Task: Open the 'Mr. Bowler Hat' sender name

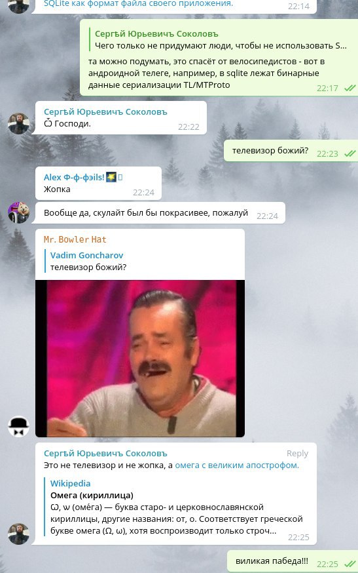Action: click(75, 239)
